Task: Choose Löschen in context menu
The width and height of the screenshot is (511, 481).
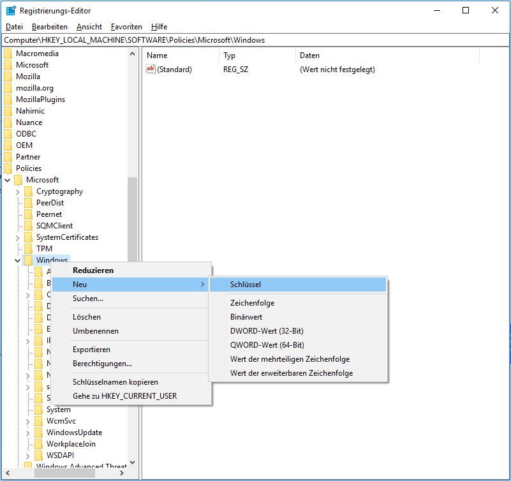Action: (x=130, y=317)
